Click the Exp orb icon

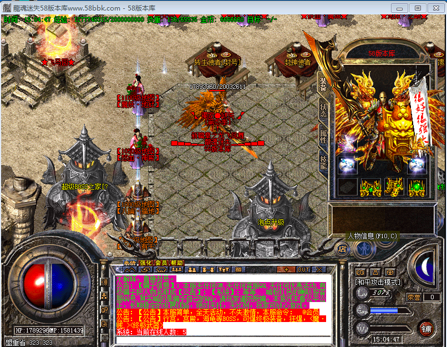(363, 310)
